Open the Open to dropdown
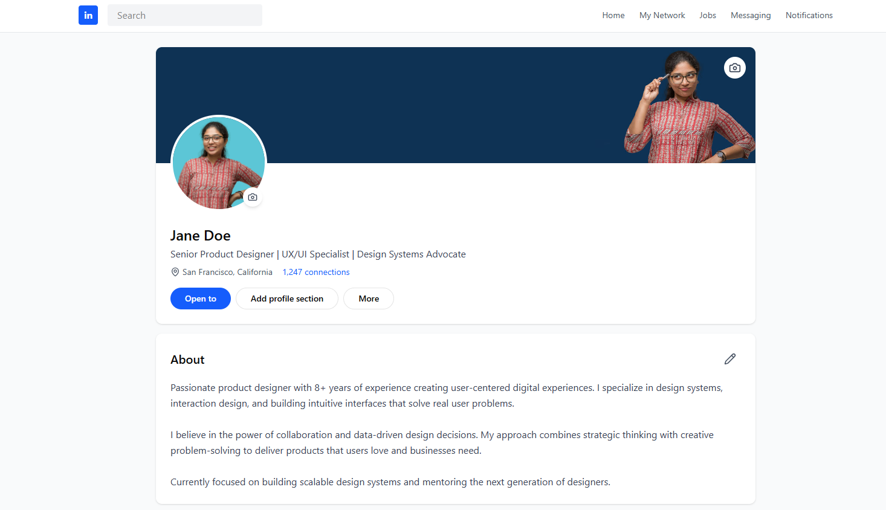 pos(200,298)
